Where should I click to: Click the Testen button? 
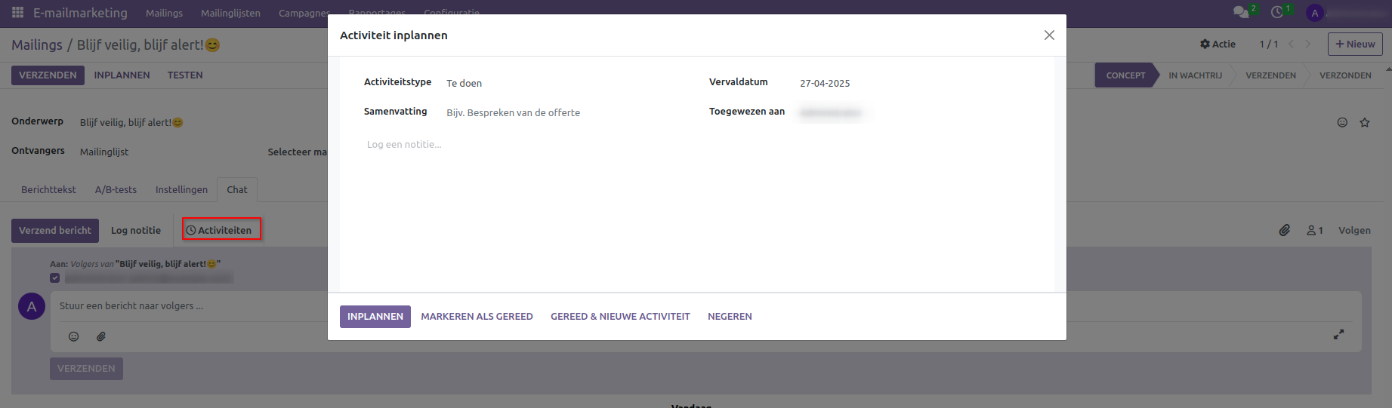(x=185, y=75)
